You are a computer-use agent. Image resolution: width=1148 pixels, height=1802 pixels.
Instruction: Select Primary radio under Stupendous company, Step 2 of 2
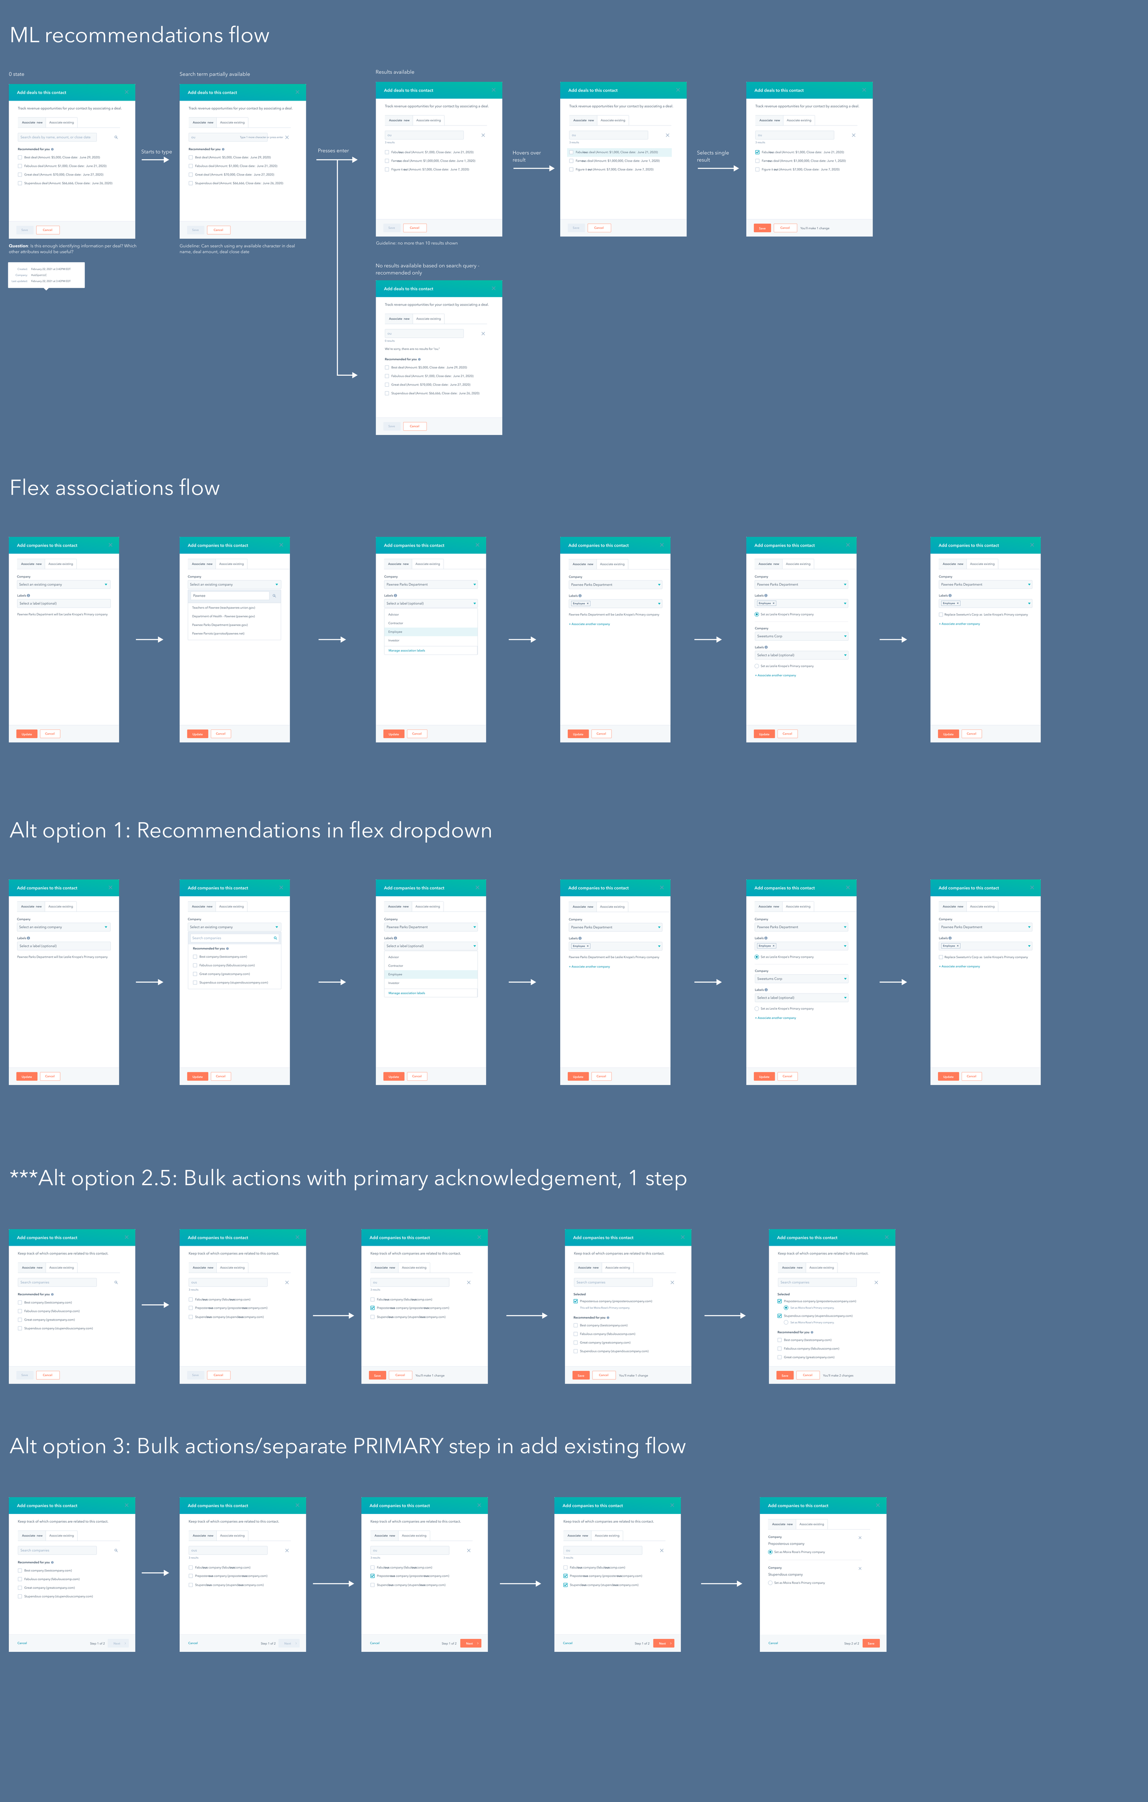coord(771,1583)
